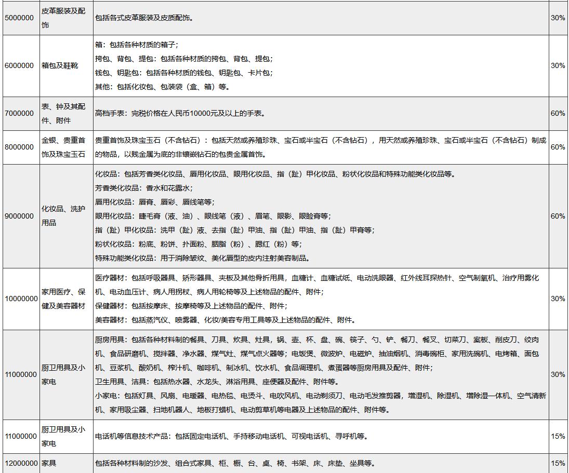Click the 沙发、组合式家具 description text
The image size is (569, 473).
pos(235,463)
